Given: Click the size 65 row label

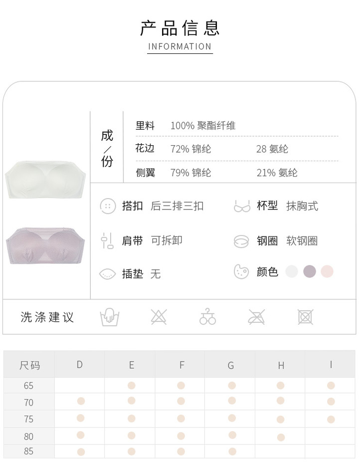Looking at the screenshot, I should [28, 386].
